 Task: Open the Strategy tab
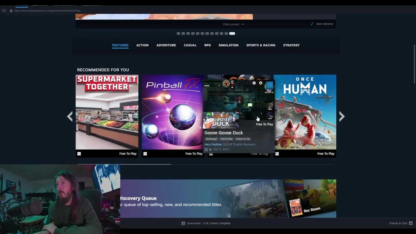tap(291, 45)
